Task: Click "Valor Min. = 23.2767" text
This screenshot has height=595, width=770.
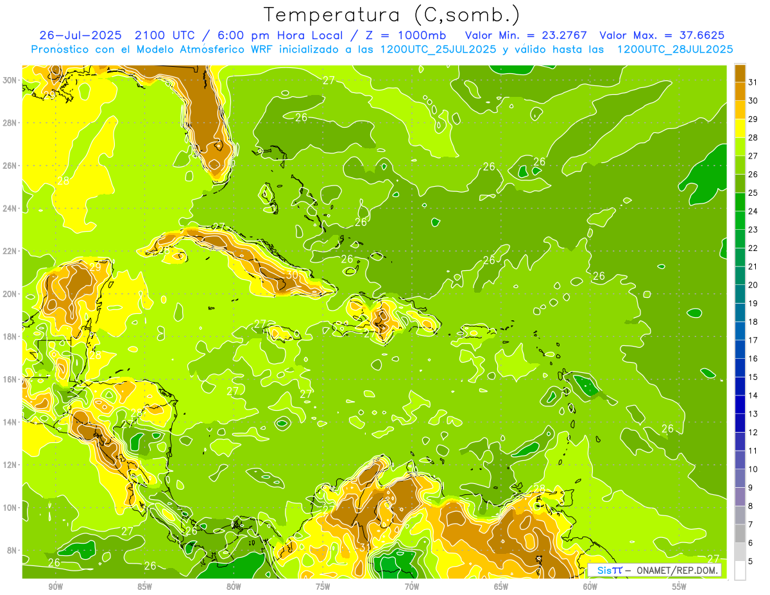Action: [x=526, y=35]
